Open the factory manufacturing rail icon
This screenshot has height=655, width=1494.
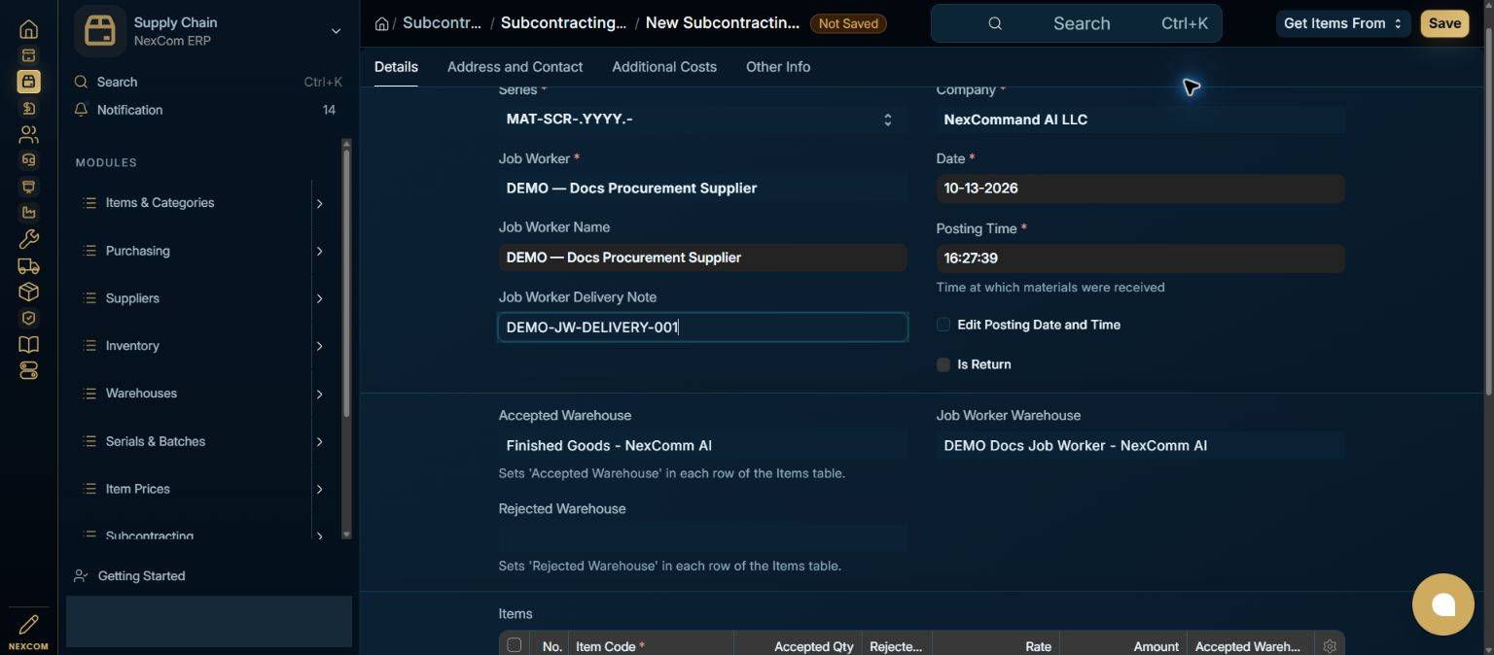click(x=28, y=213)
